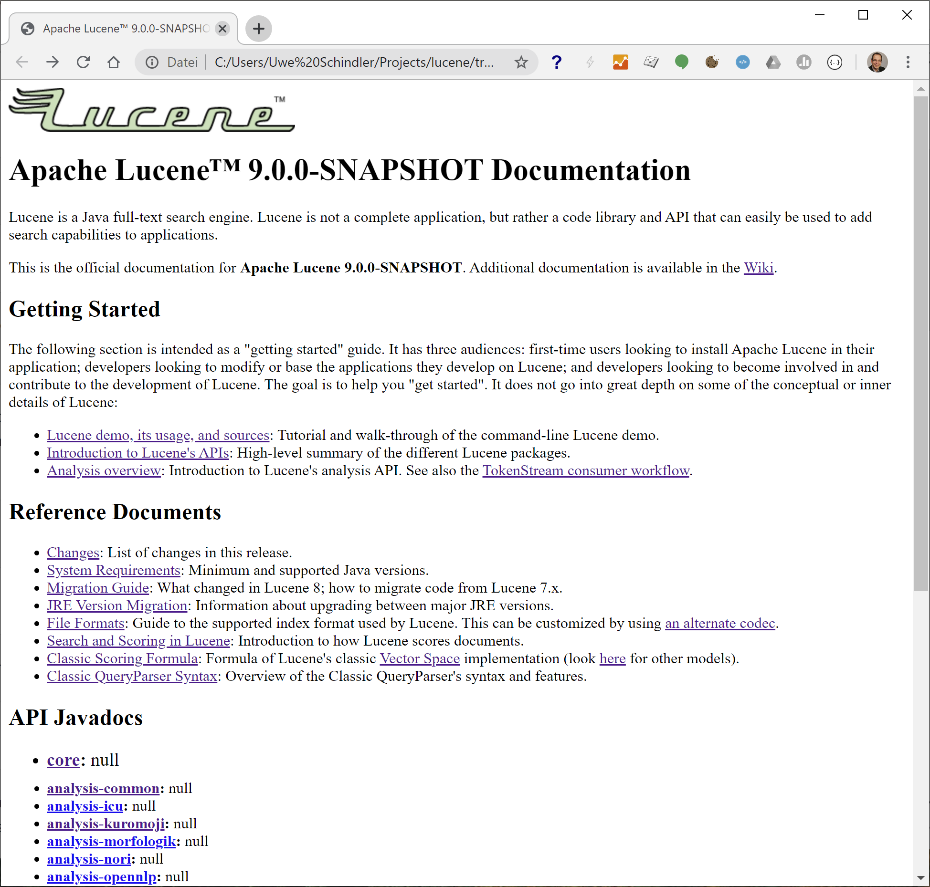Maximize the browser window

click(x=863, y=15)
